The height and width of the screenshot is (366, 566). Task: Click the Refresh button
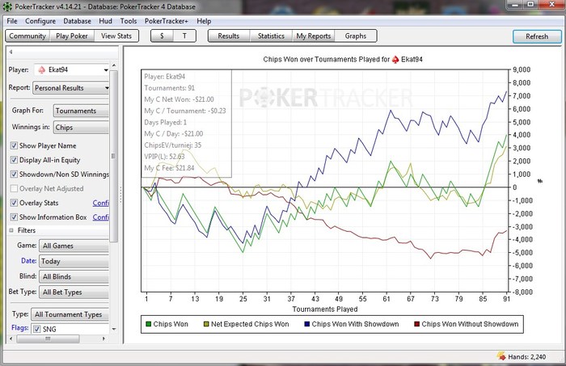tap(537, 36)
